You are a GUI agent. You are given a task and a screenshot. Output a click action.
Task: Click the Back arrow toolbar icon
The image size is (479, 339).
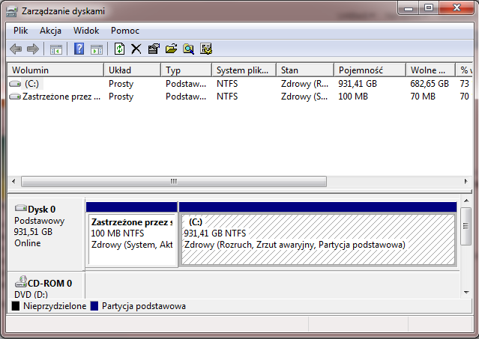(16, 49)
